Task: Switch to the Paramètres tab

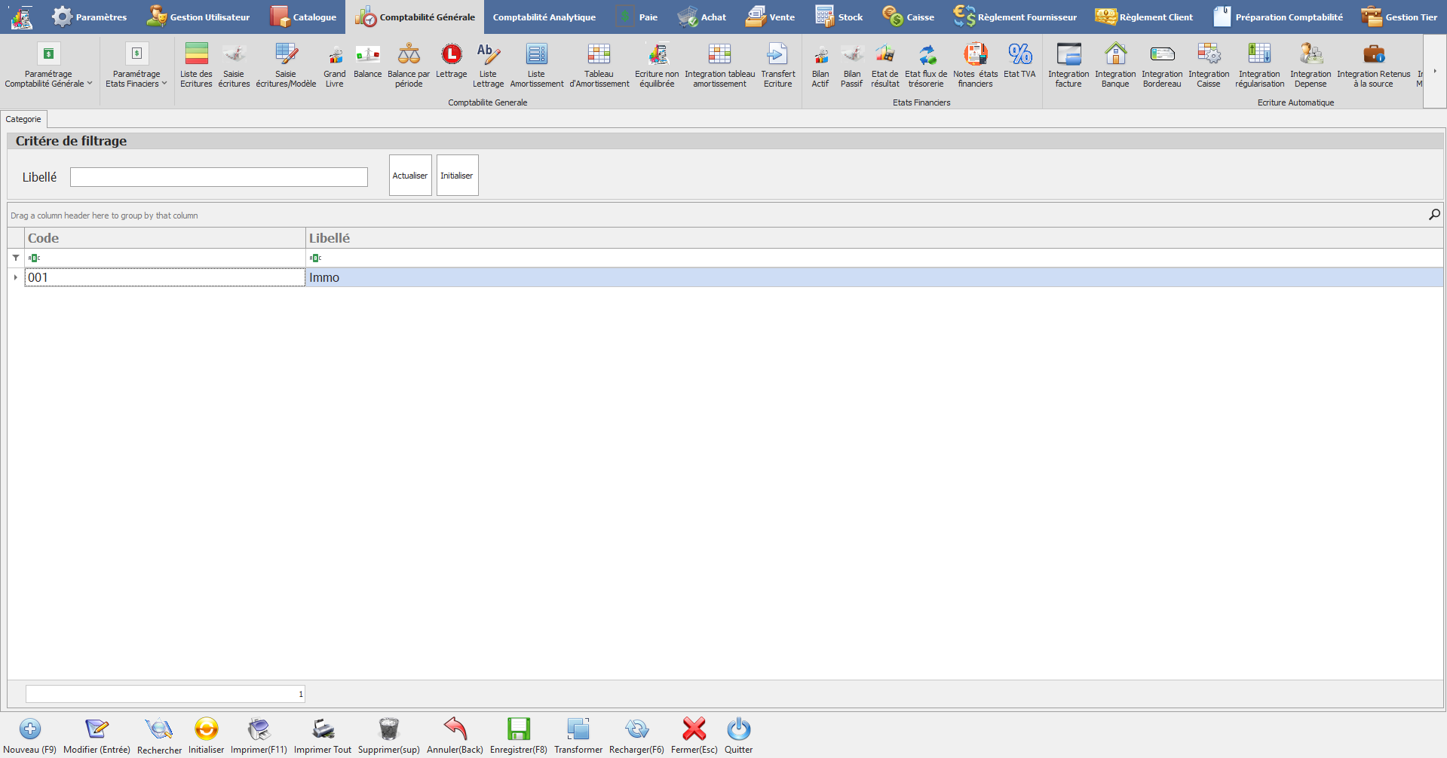Action: (89, 17)
